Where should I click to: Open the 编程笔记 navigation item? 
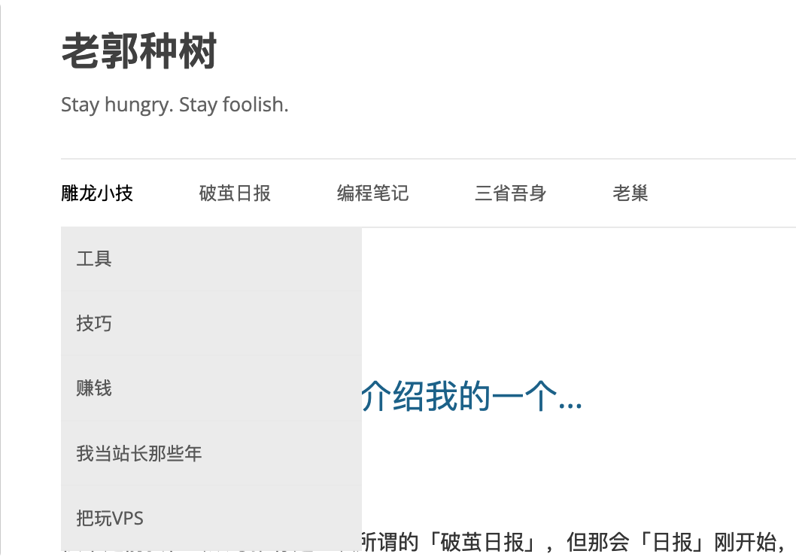pos(372,193)
